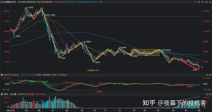Click the DEA:-150.426 value
Image resolution: width=212 pixels, height=112 pixels.
(59, 75)
